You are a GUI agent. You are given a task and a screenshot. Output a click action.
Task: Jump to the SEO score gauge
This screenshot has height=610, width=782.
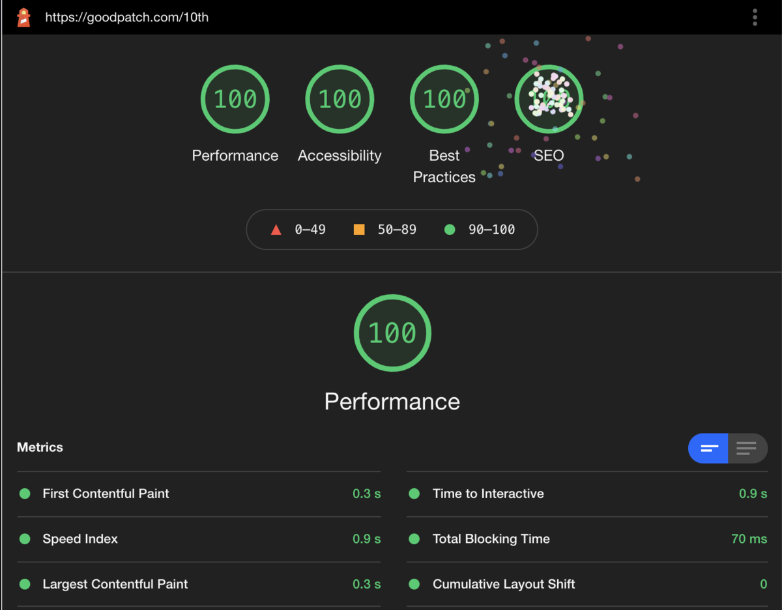coord(549,99)
